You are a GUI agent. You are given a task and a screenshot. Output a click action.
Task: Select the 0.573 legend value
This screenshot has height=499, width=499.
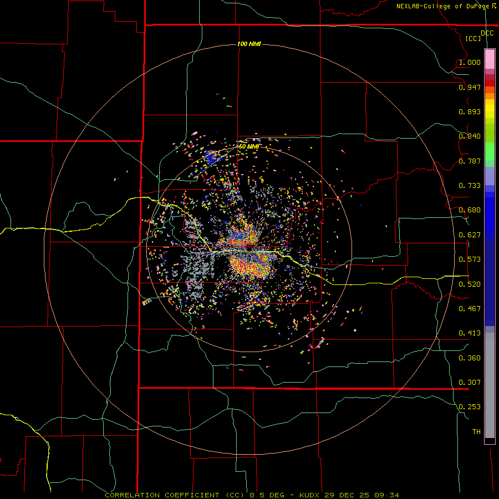click(x=470, y=259)
